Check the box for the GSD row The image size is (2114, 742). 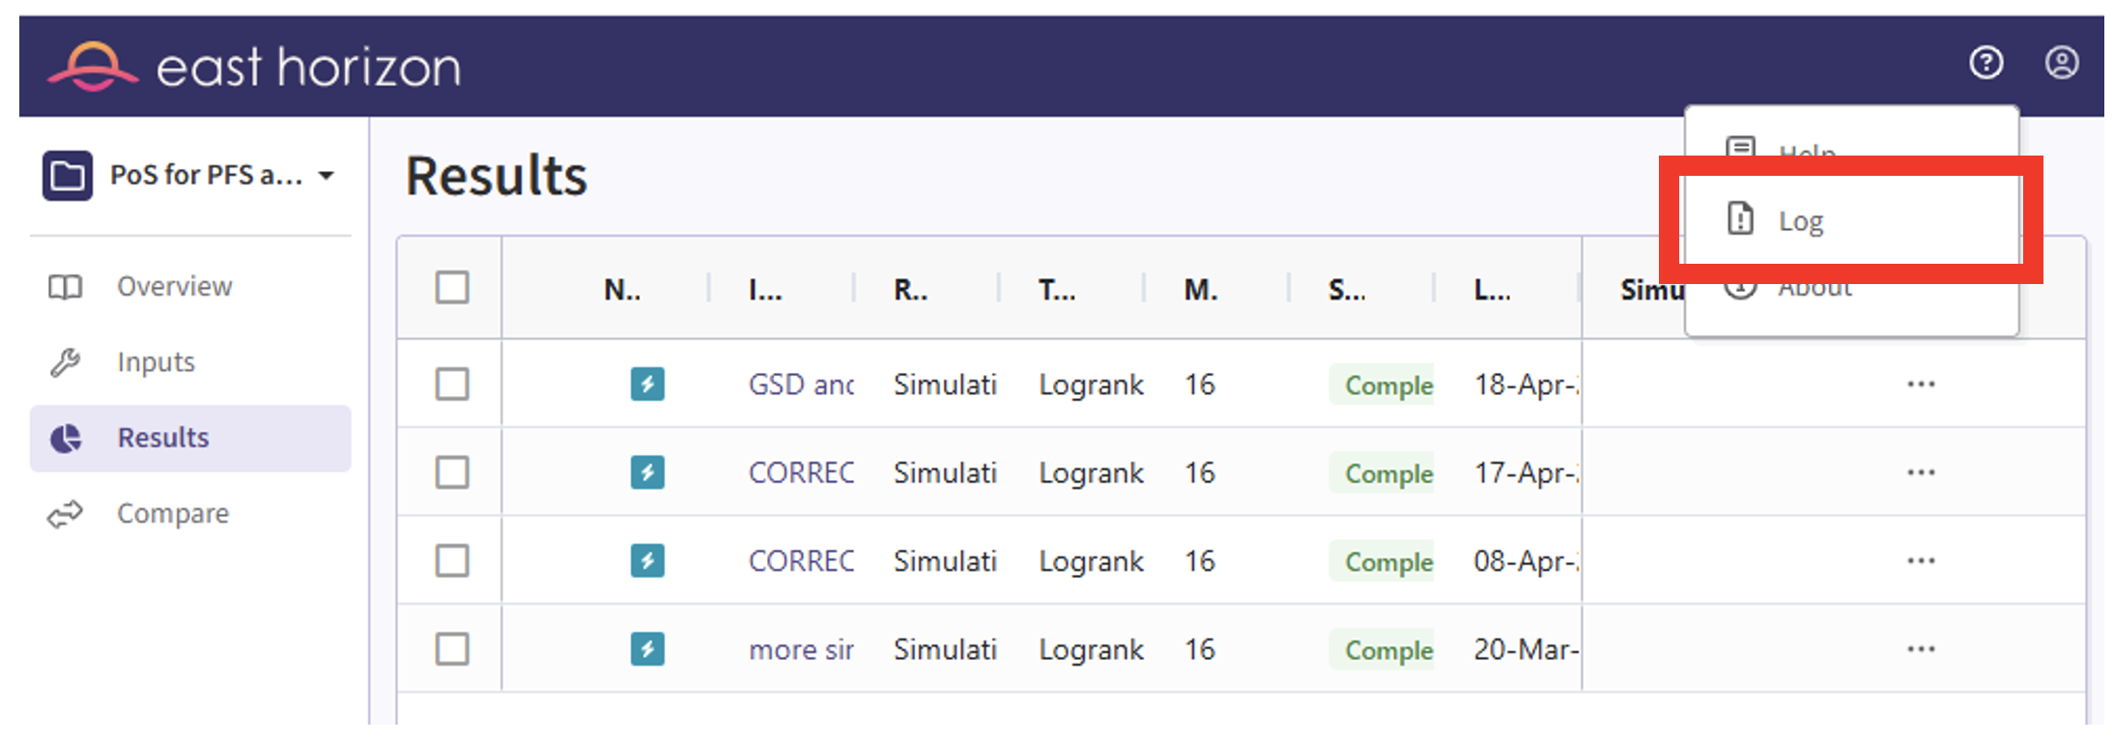point(451,385)
